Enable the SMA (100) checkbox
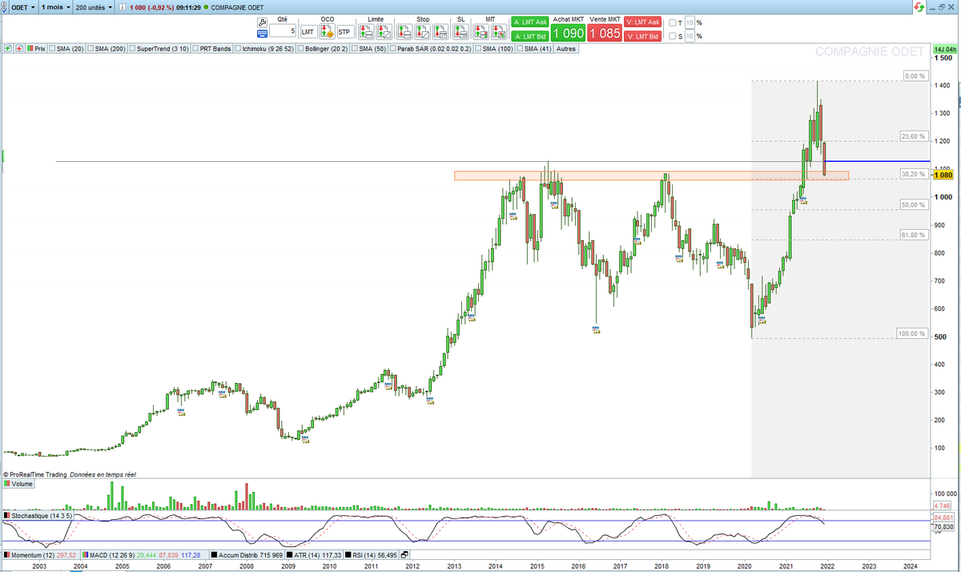The height and width of the screenshot is (572, 961). (x=478, y=48)
